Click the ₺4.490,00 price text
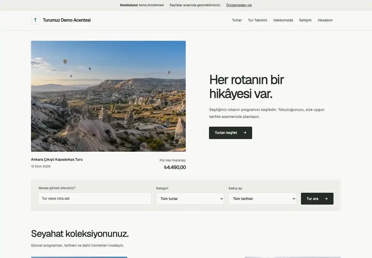 pos(175,167)
